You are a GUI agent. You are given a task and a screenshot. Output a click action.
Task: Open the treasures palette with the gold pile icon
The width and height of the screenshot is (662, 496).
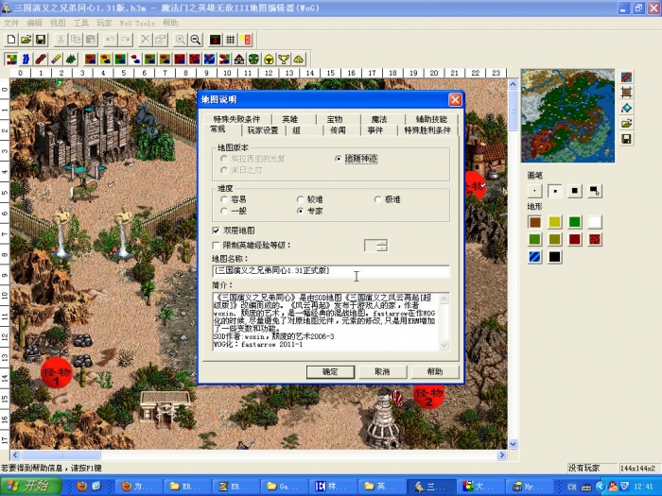[x=299, y=59]
